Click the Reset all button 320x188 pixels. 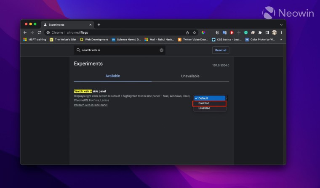tap(221, 50)
